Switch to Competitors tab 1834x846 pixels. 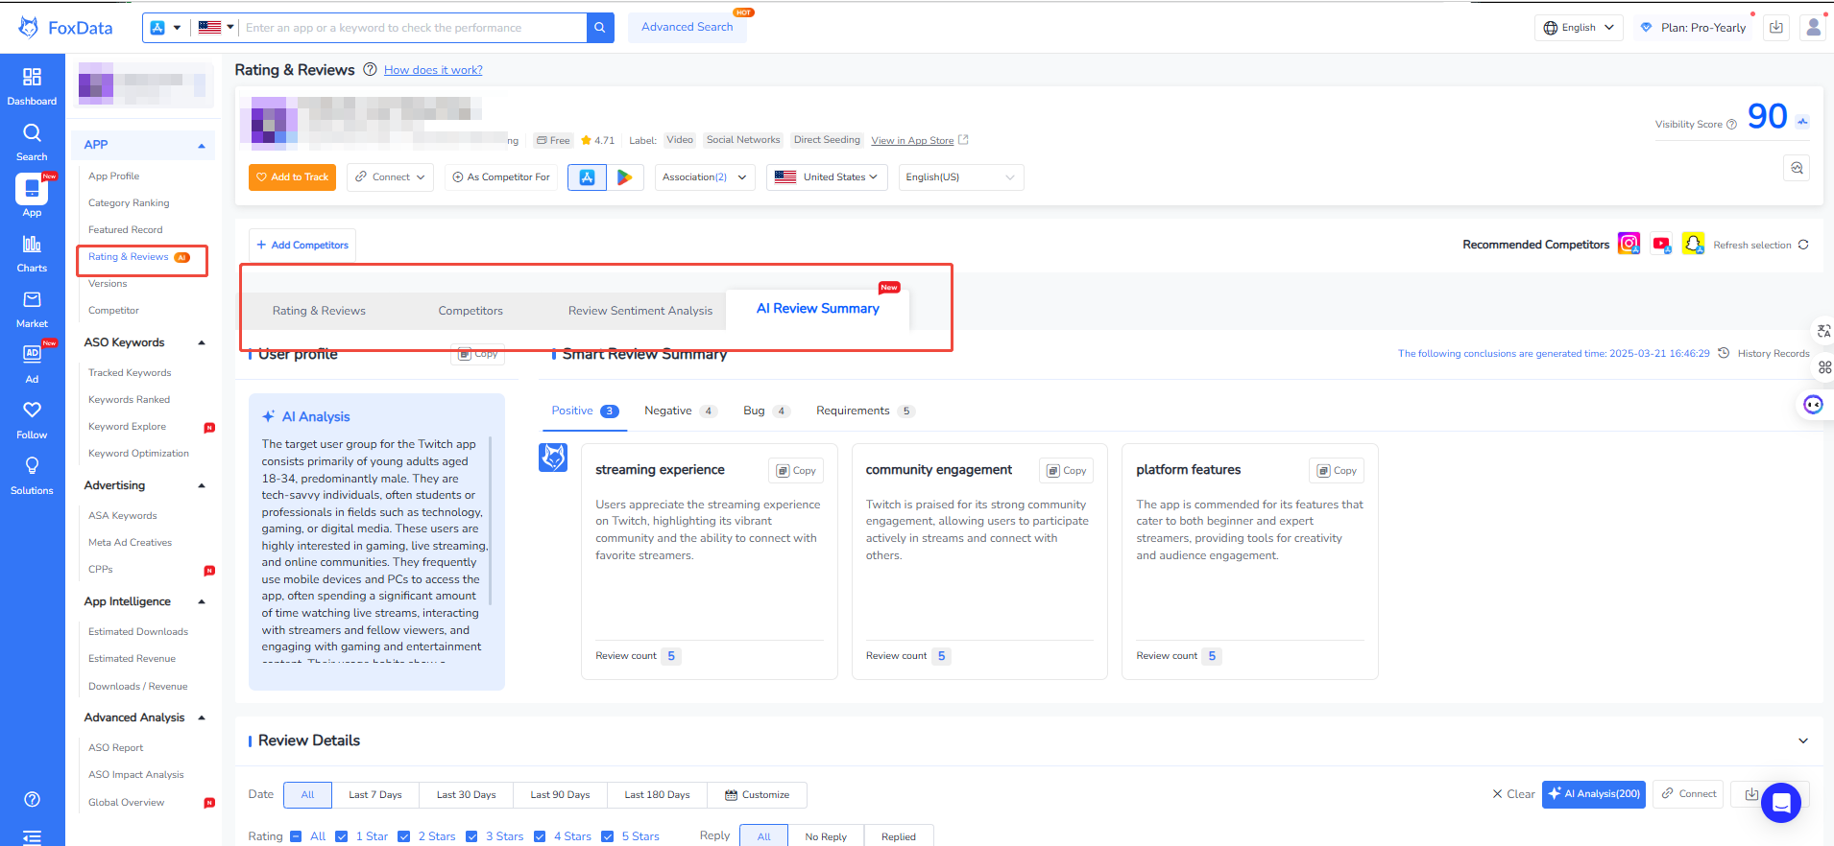[471, 311]
